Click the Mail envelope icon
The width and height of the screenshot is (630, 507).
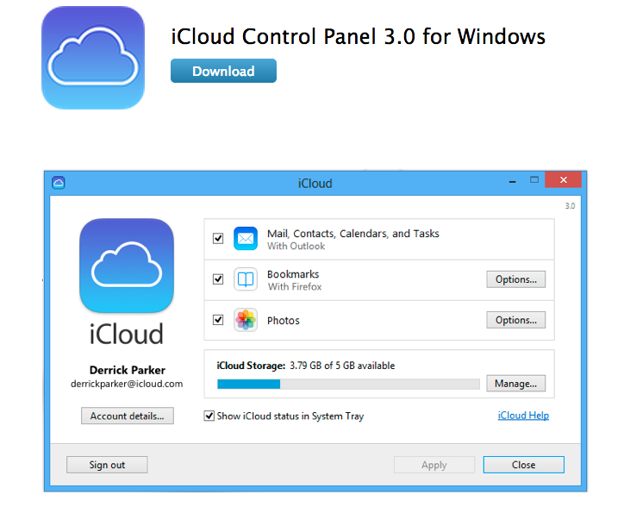click(246, 239)
